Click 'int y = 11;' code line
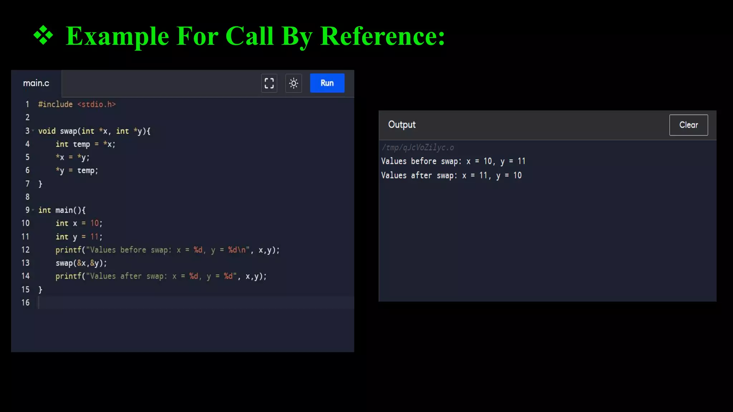The height and width of the screenshot is (412, 733). 79,237
